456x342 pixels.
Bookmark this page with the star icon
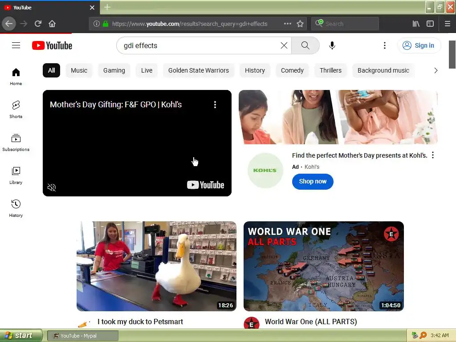300,24
